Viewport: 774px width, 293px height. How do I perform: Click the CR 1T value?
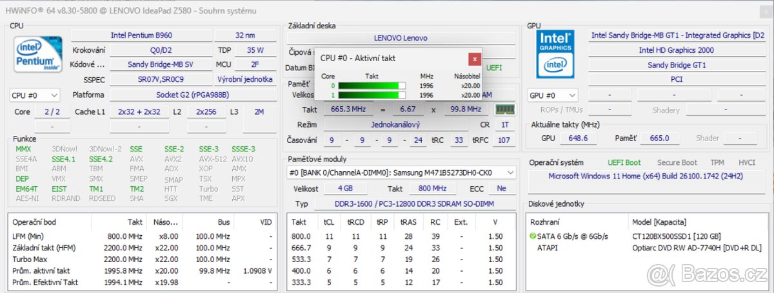(x=504, y=124)
